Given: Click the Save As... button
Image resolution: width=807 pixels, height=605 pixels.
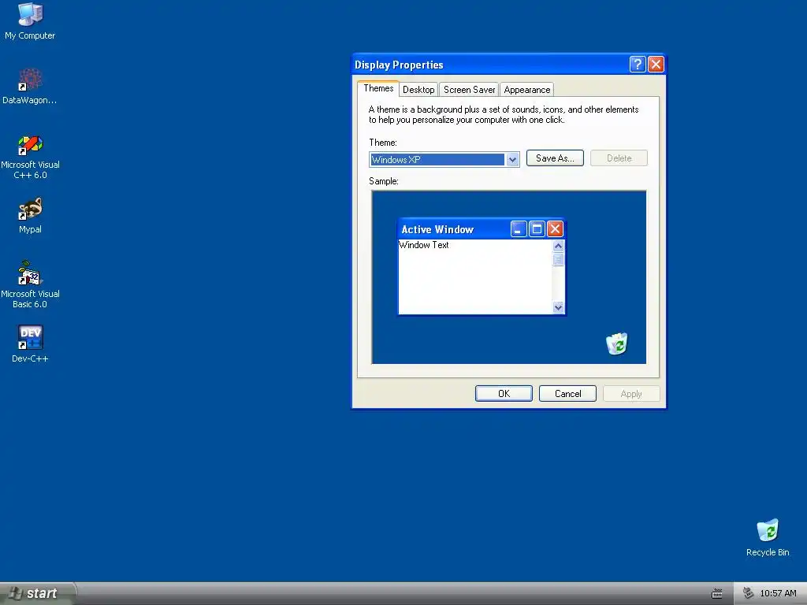Looking at the screenshot, I should point(555,158).
